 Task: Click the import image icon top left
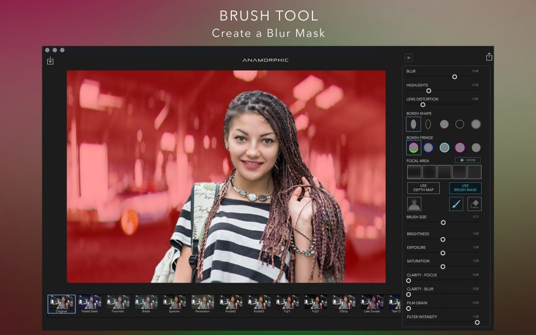[51, 61]
